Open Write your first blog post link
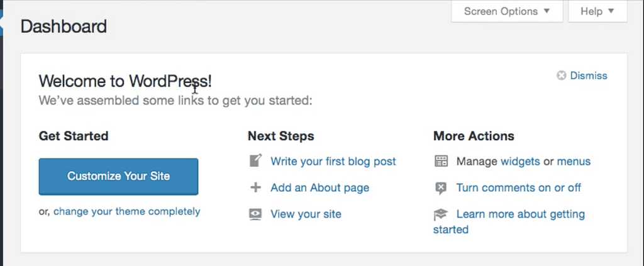 pyautogui.click(x=333, y=162)
